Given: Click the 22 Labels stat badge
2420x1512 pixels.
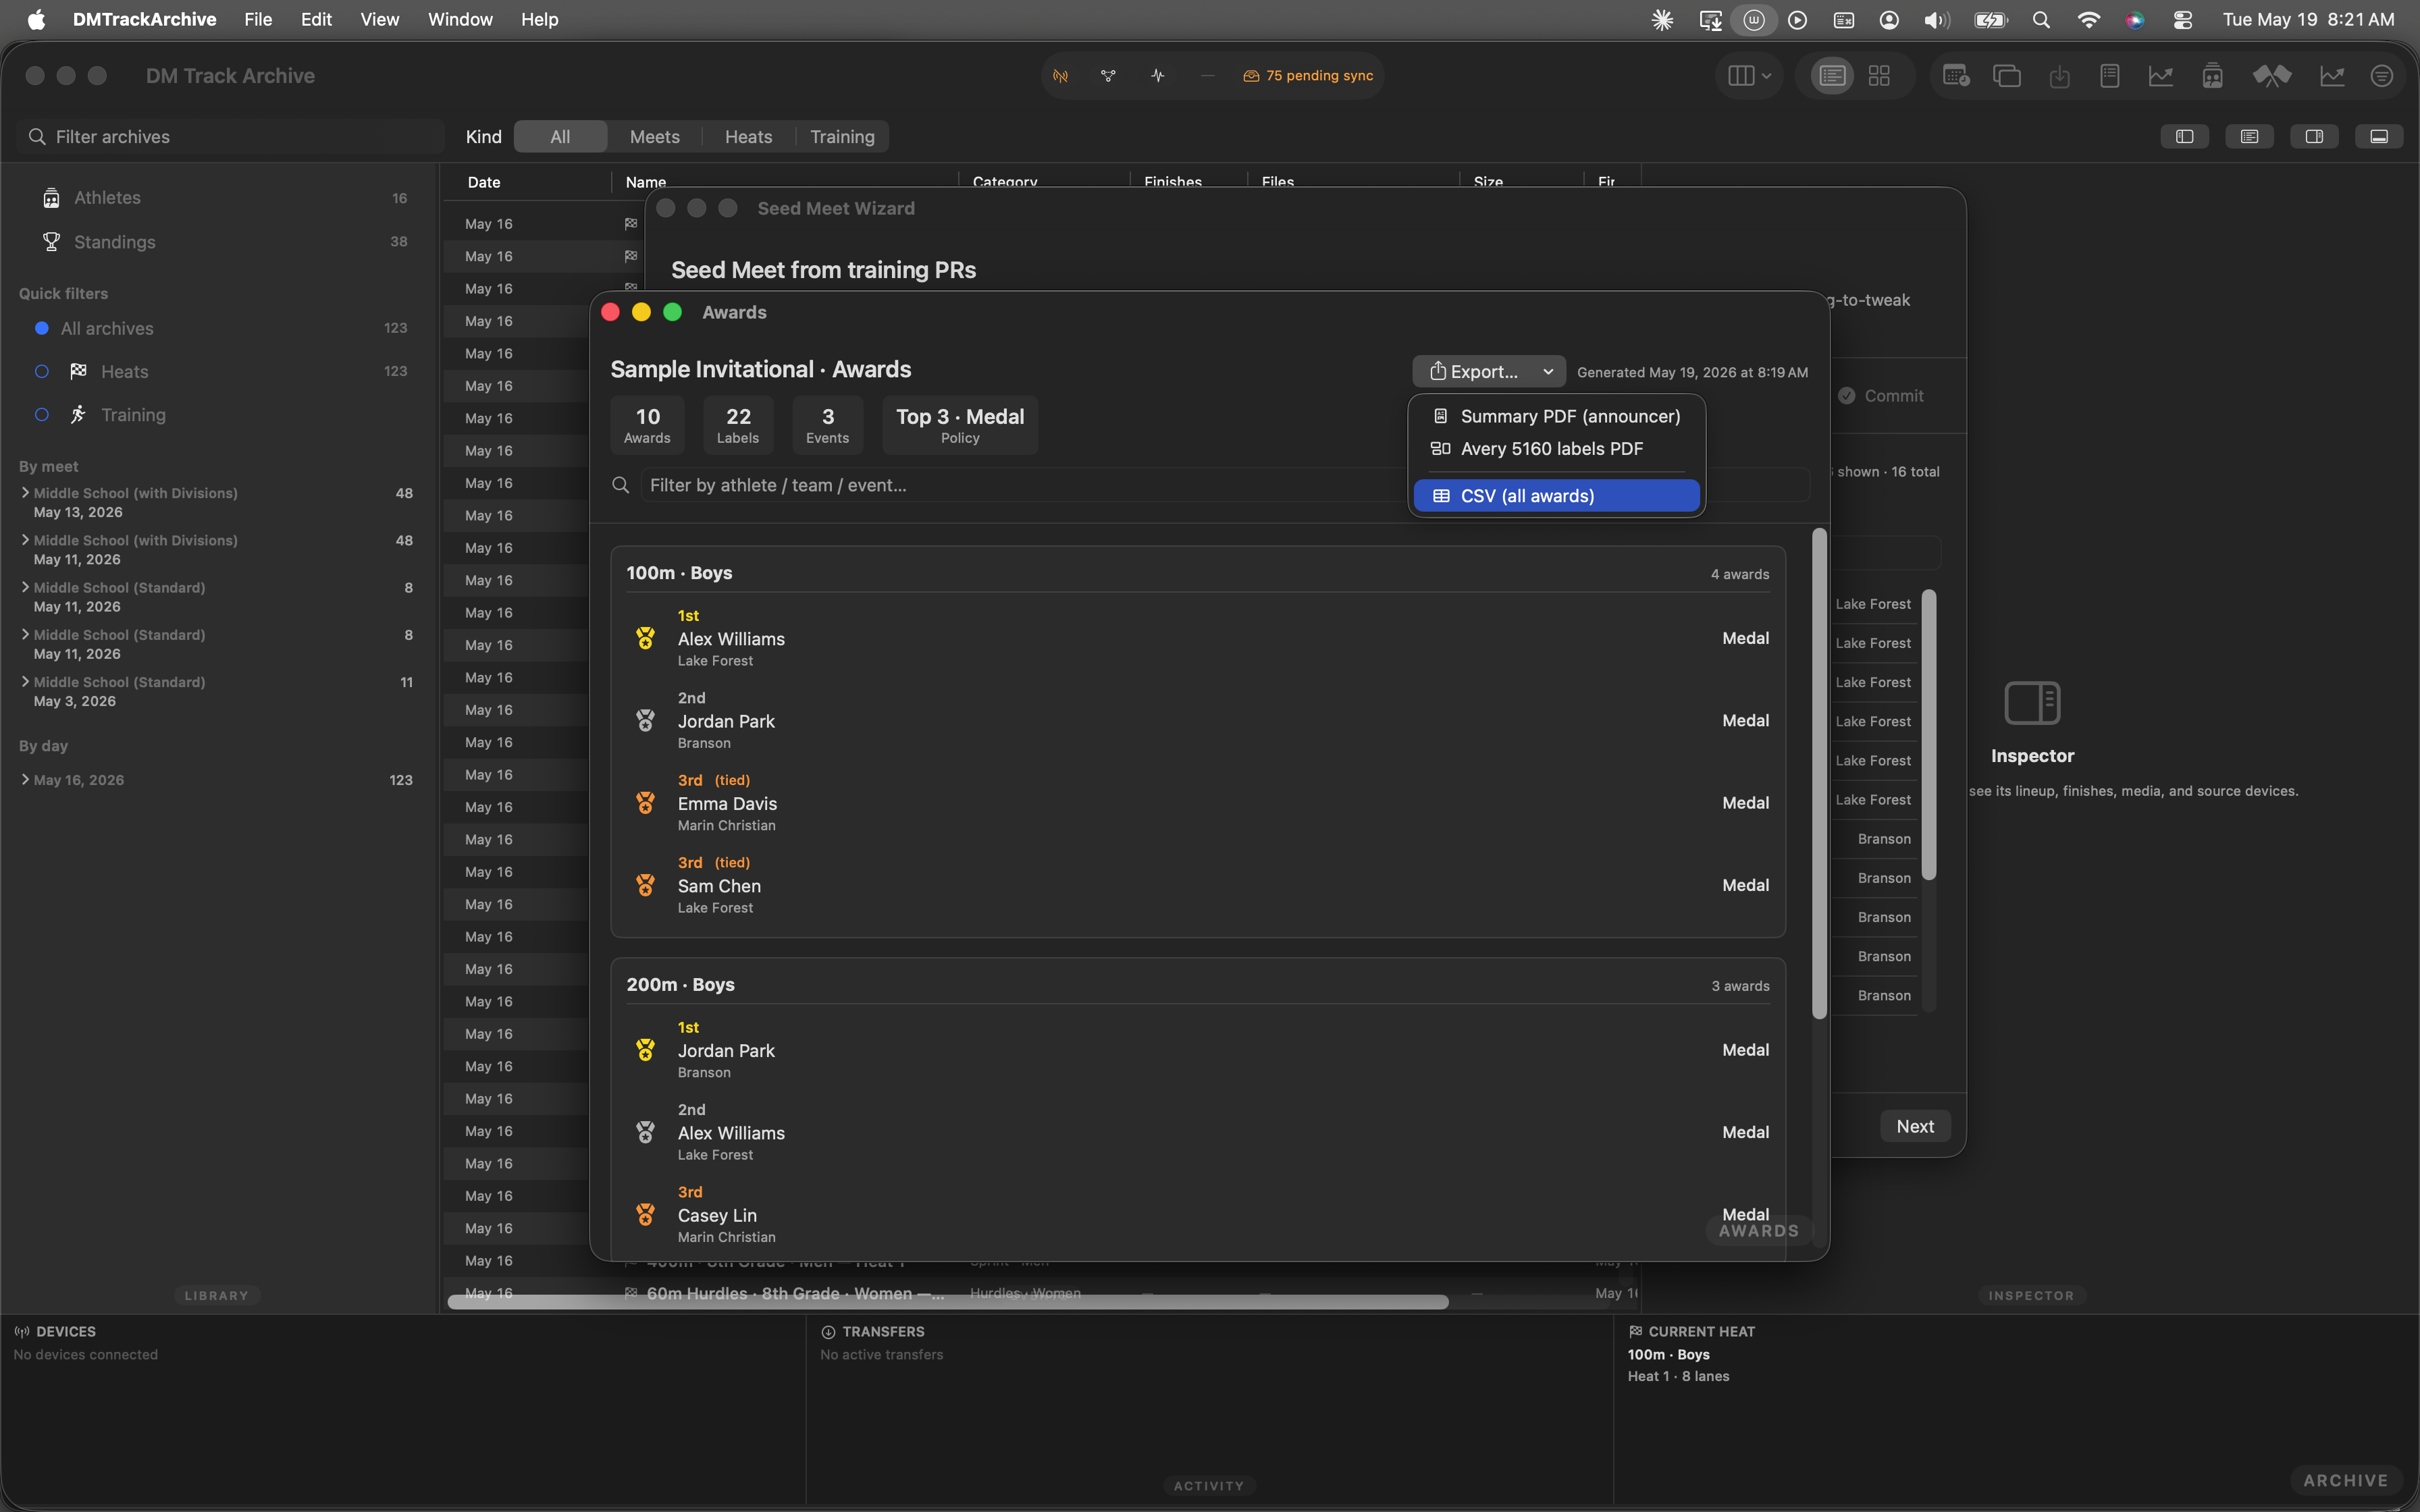Looking at the screenshot, I should tap(738, 425).
